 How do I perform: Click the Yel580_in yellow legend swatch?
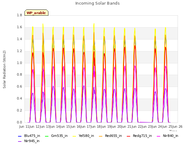[x=74, y=136]
